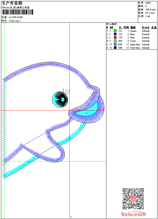158x219 pixels.
Task: Select the Light blue row stitch count 1206
Action: [x=120, y=44]
